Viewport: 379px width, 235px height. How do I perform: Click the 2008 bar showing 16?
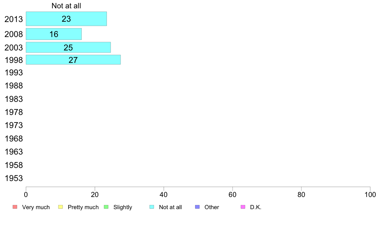click(54, 34)
